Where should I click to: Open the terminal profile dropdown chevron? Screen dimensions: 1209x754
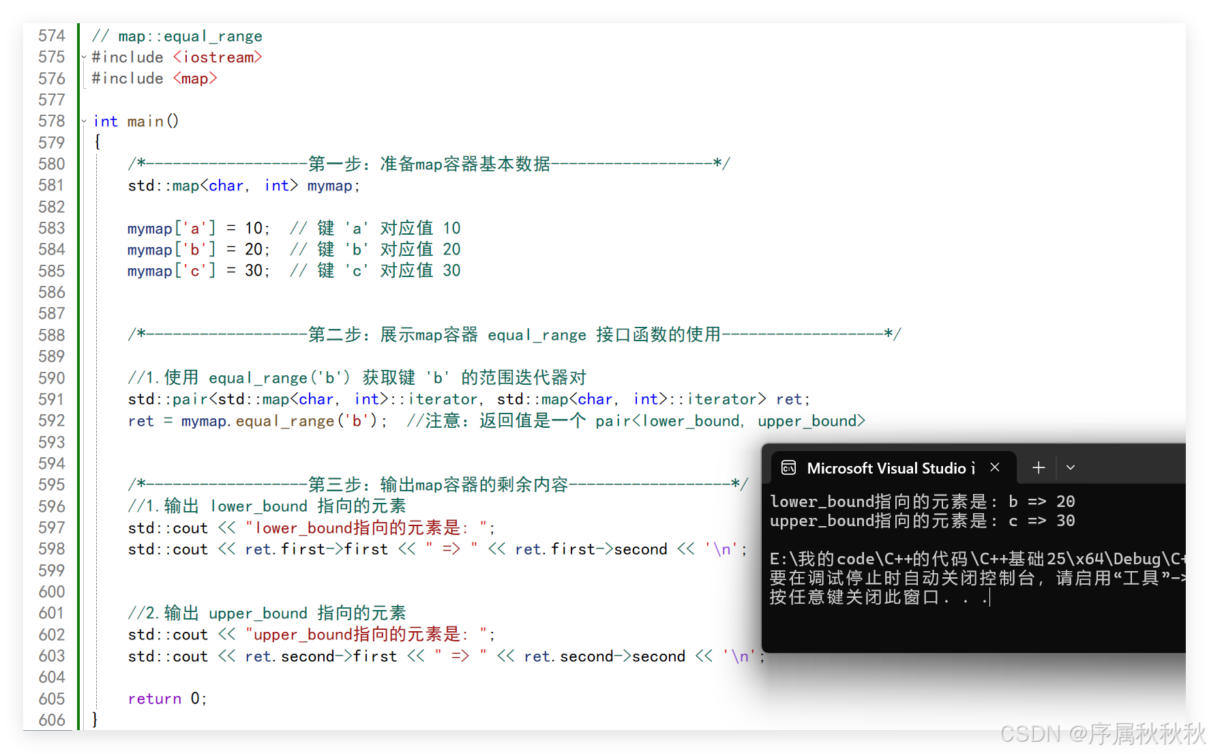pyautogui.click(x=1071, y=467)
